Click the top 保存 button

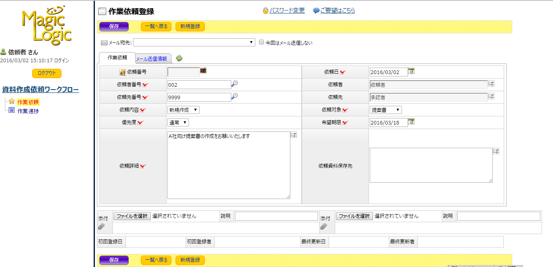(114, 26)
